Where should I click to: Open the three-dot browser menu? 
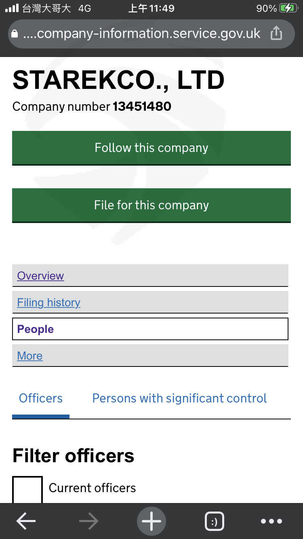(271, 521)
